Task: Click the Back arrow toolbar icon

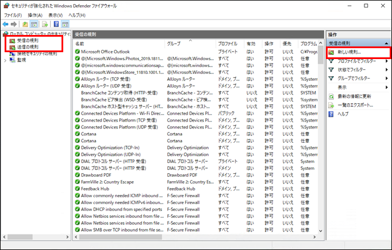Action: 5,24
